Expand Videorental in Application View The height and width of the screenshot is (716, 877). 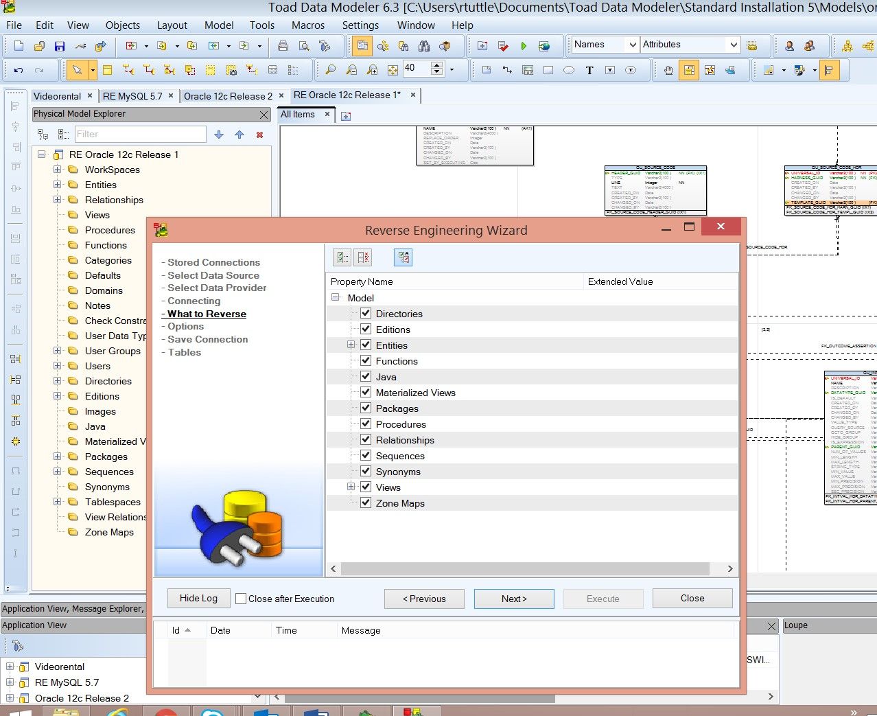tap(10, 667)
